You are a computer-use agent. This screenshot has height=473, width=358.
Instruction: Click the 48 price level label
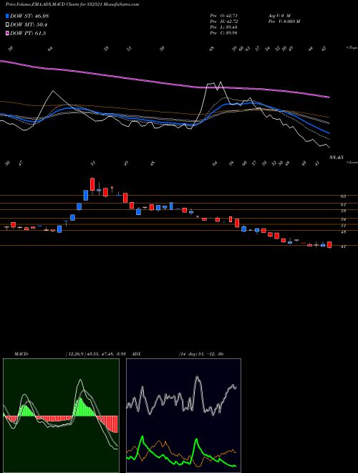click(343, 232)
